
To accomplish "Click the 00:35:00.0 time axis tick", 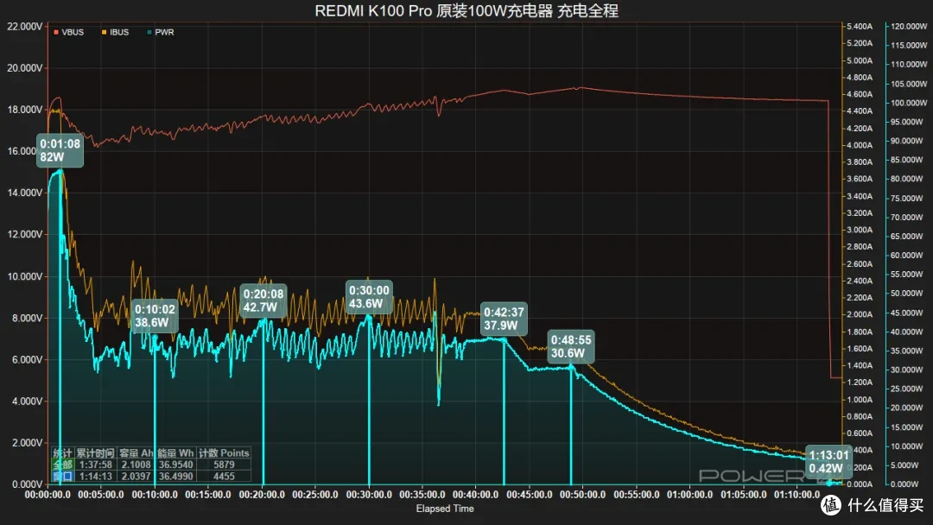I will 422,495.
